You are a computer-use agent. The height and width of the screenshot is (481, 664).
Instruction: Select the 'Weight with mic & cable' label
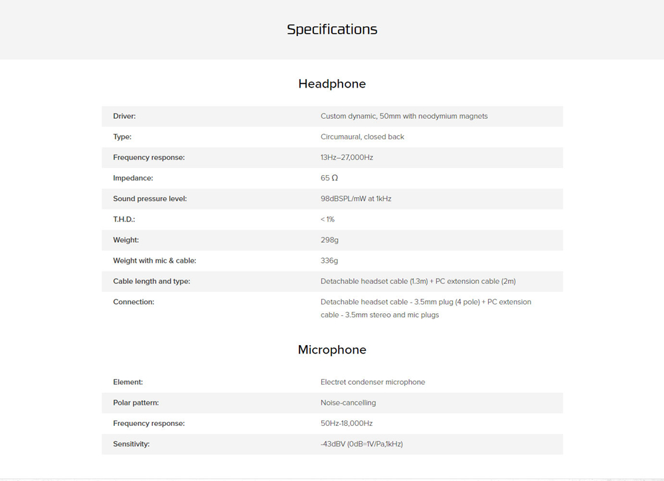154,261
